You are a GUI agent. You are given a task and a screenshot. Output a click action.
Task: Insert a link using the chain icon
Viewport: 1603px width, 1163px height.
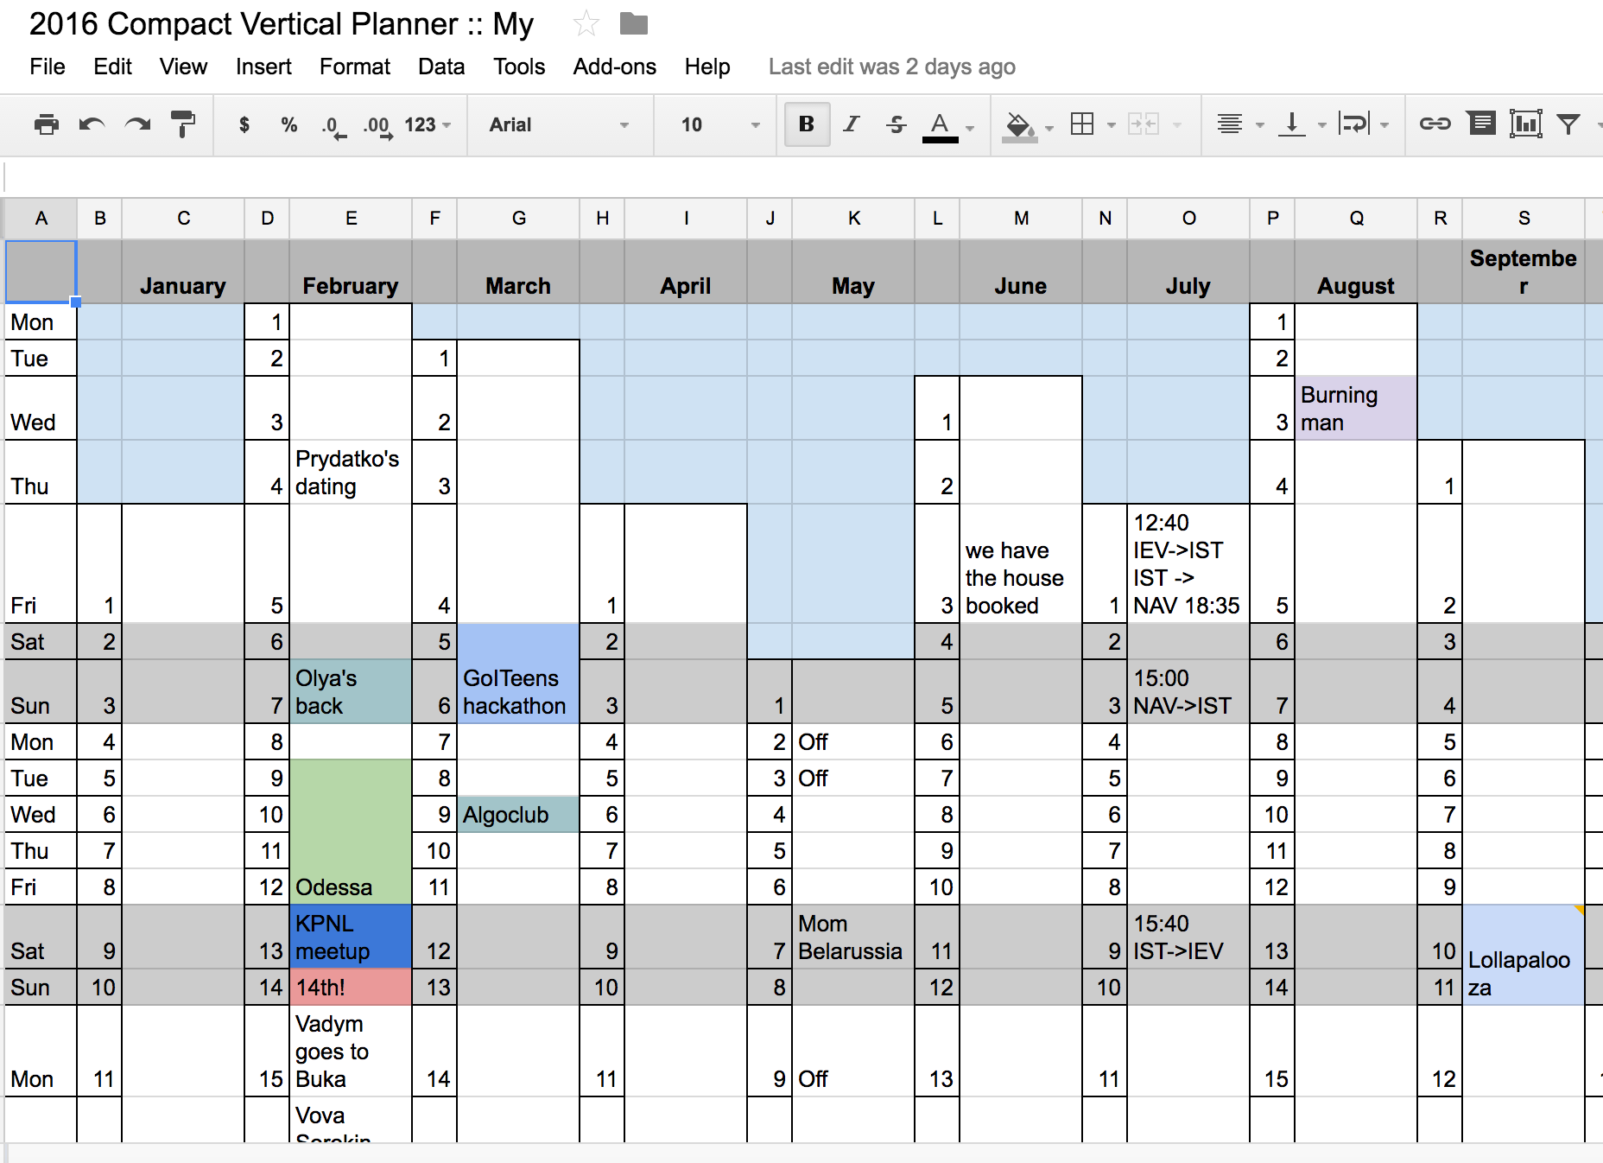(1435, 124)
